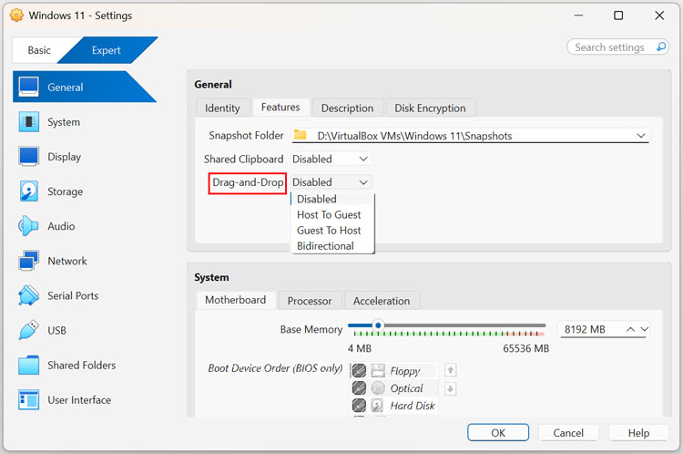Viewport: 683px width, 454px height.
Task: Confirm settings with OK button
Action: click(498, 433)
